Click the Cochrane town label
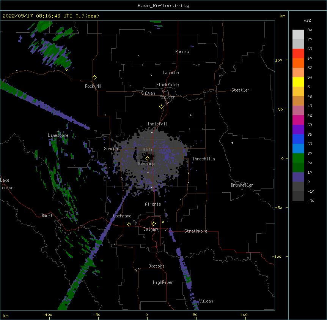The image size is (327, 320). [x=122, y=216]
